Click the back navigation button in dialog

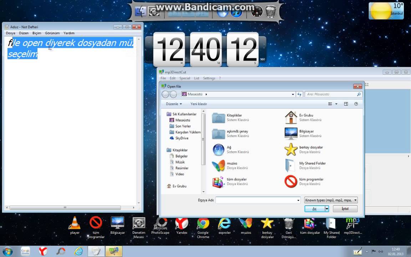pos(165,94)
